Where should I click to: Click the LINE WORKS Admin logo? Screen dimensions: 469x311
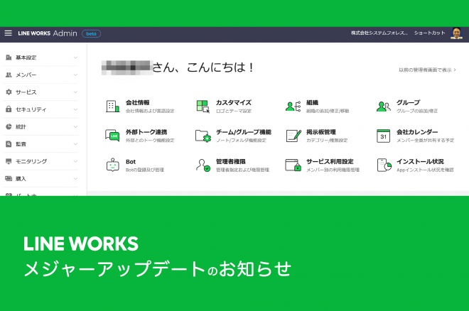pos(48,33)
